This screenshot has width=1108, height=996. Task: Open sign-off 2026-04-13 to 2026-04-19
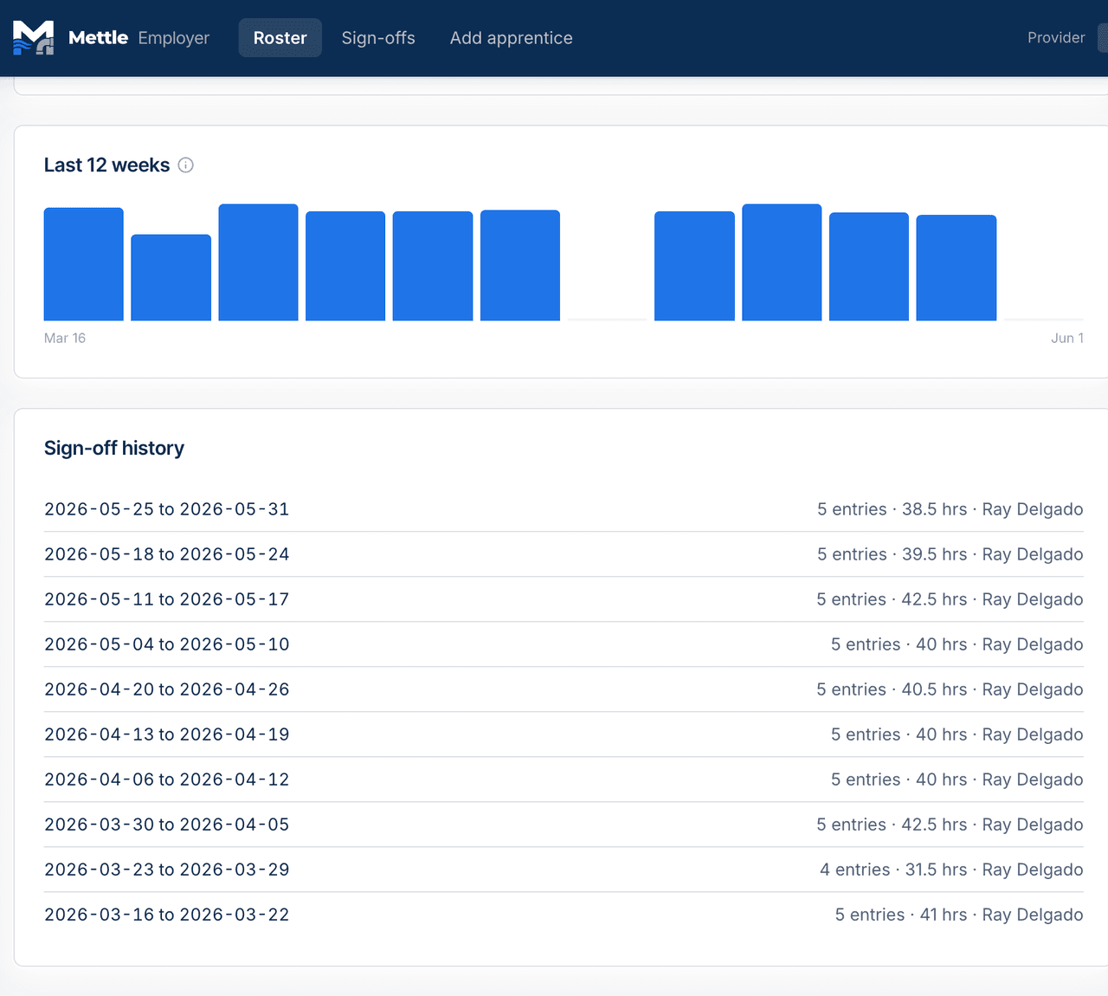tap(564, 734)
